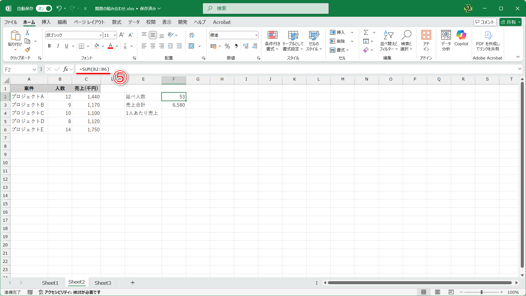Image resolution: width=526 pixels, height=296 pixels.
Task: Switch to the Sheet3 tab
Action: (103, 283)
